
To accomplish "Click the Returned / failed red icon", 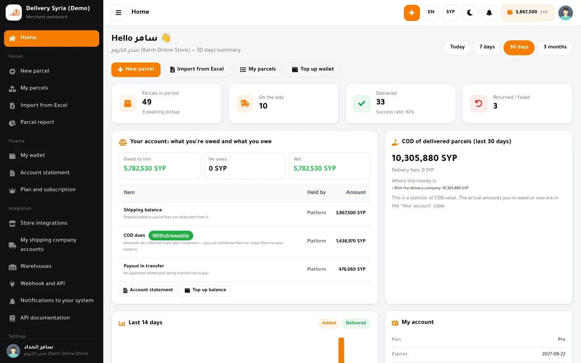I will point(479,104).
